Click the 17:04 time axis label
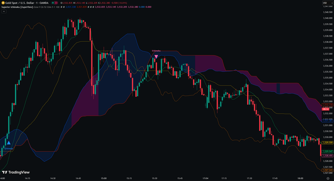 [x=205, y=178]
